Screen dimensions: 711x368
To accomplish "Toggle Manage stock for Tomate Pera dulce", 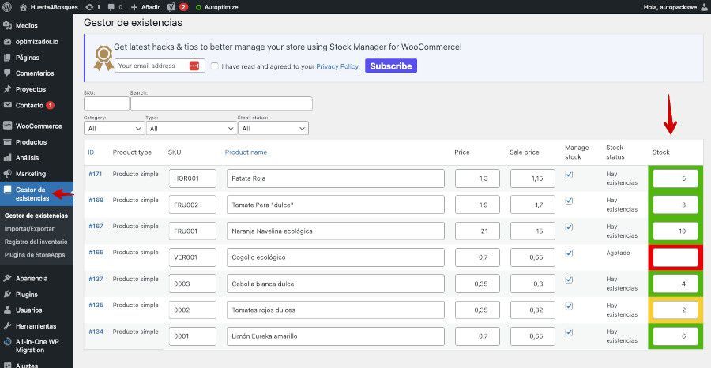I will click(569, 201).
